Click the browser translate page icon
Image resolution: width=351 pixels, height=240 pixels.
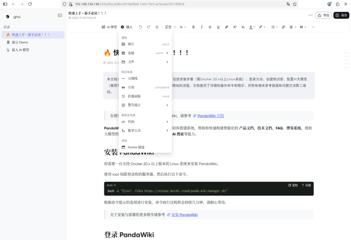coord(288,4)
